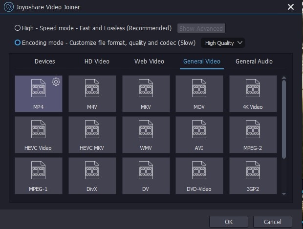
Task: Select the MP4 format tile
Action: (x=39, y=94)
